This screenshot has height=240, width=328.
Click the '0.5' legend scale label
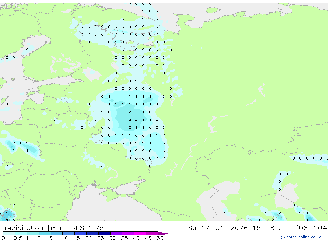point(18,238)
